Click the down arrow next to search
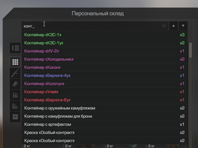198x148 pixels. click(x=183, y=26)
